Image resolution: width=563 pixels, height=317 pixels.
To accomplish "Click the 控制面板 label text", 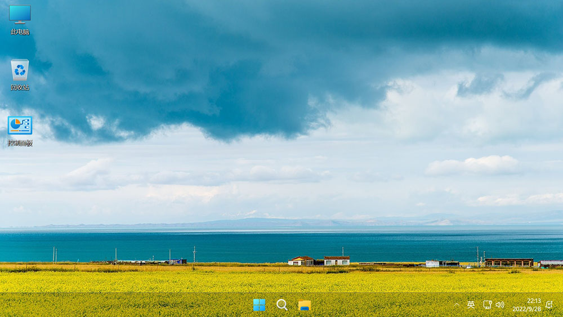I will pyautogui.click(x=20, y=143).
